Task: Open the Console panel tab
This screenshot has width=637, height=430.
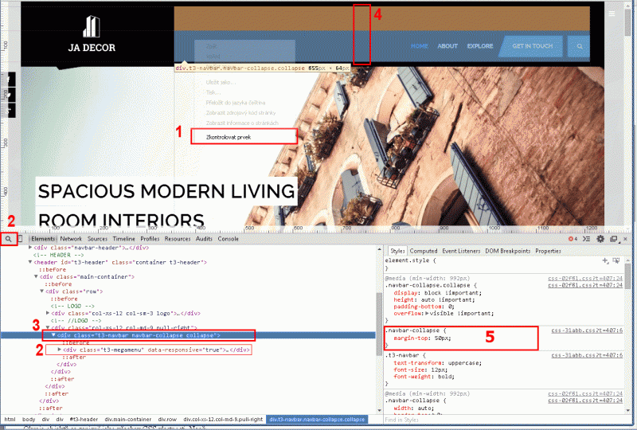Action: [229, 239]
